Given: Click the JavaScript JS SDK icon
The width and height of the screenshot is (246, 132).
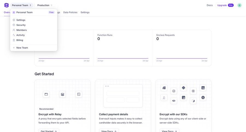Looking at the screenshot, I should click(x=183, y=98).
